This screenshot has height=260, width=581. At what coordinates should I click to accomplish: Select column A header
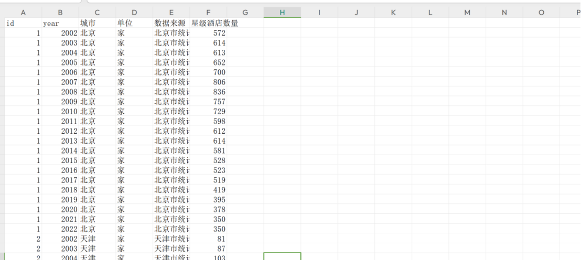point(23,13)
